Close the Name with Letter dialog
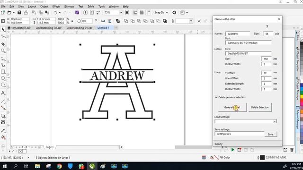303x170 pixels. pyautogui.click(x=279, y=19)
